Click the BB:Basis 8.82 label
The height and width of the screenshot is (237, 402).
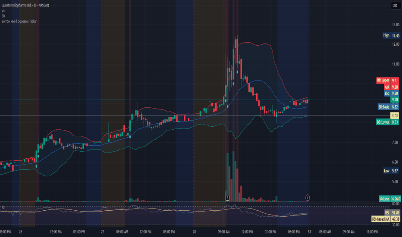tap(388, 107)
